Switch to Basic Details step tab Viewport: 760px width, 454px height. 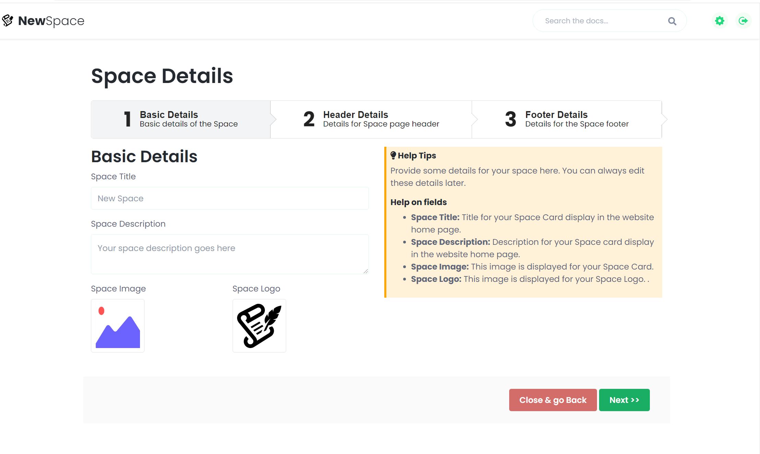click(x=181, y=119)
